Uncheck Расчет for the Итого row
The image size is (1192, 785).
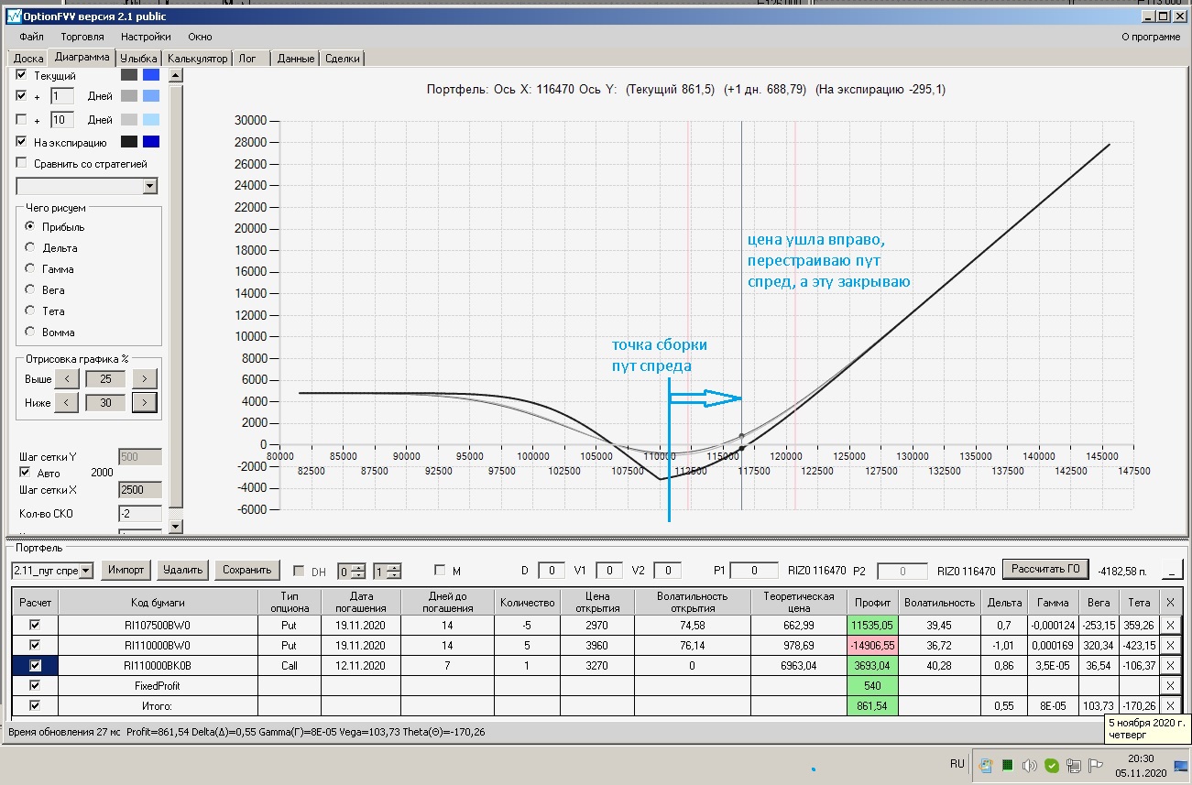35,705
